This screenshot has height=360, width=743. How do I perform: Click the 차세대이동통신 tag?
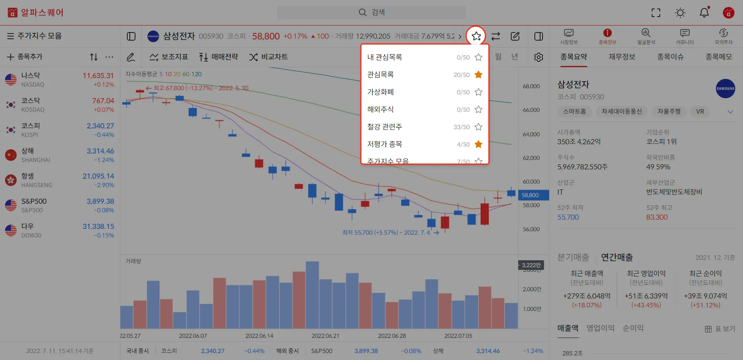622,111
